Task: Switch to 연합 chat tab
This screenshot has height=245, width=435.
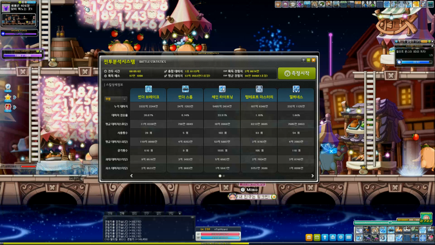Action: [171, 213]
